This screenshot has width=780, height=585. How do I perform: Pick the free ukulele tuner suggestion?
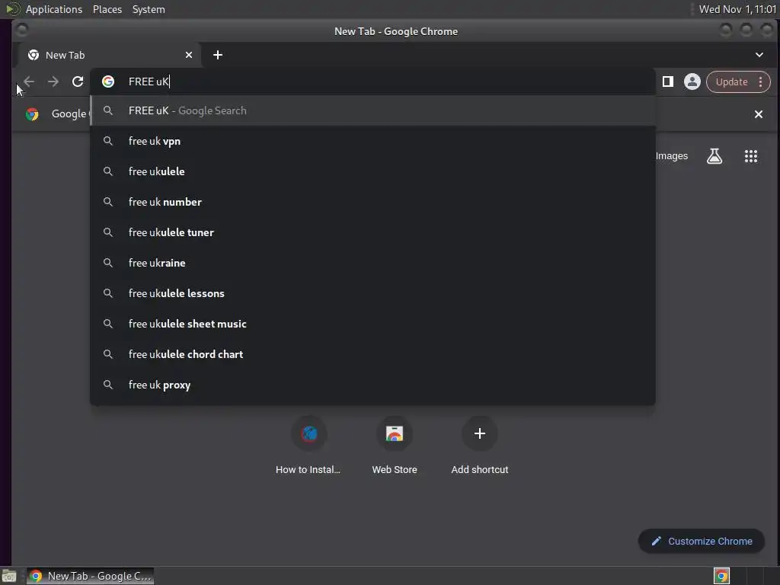coord(372,232)
